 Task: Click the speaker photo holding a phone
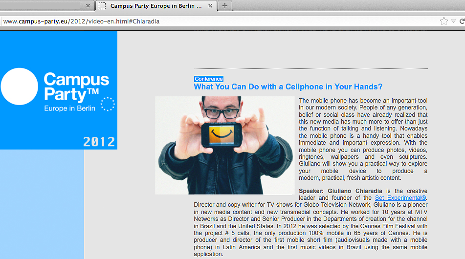coord(225,145)
